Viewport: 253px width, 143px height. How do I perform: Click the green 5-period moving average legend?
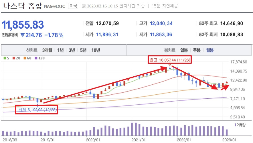(x=7, y=58)
